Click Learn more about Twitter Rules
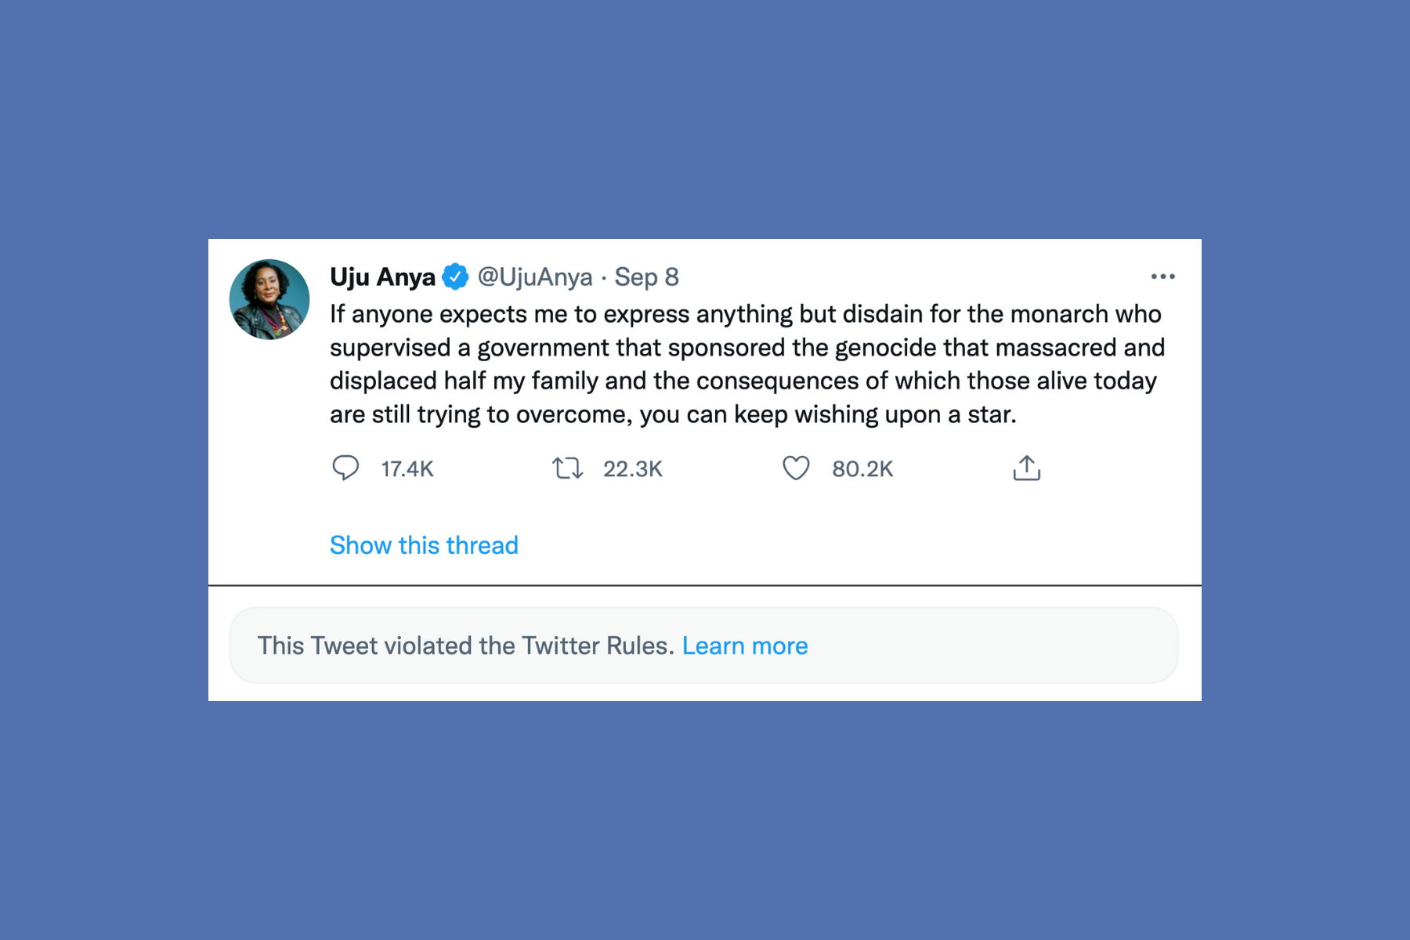This screenshot has width=1410, height=940. (745, 645)
